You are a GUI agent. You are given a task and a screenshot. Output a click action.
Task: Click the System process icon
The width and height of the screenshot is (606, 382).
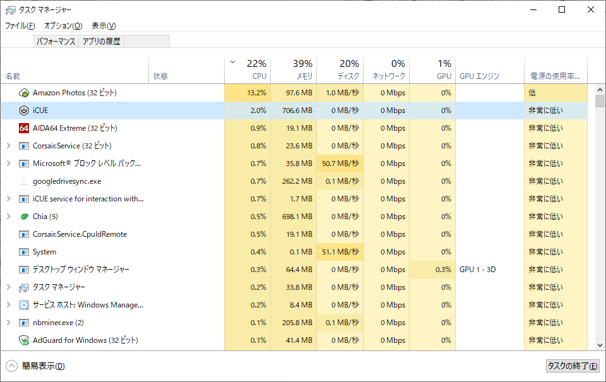(24, 252)
